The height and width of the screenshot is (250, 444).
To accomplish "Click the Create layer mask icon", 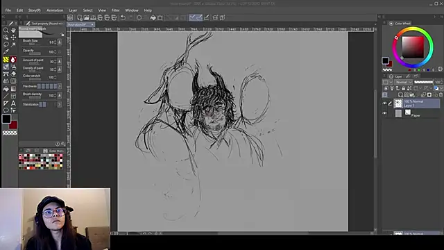I will (429, 94).
